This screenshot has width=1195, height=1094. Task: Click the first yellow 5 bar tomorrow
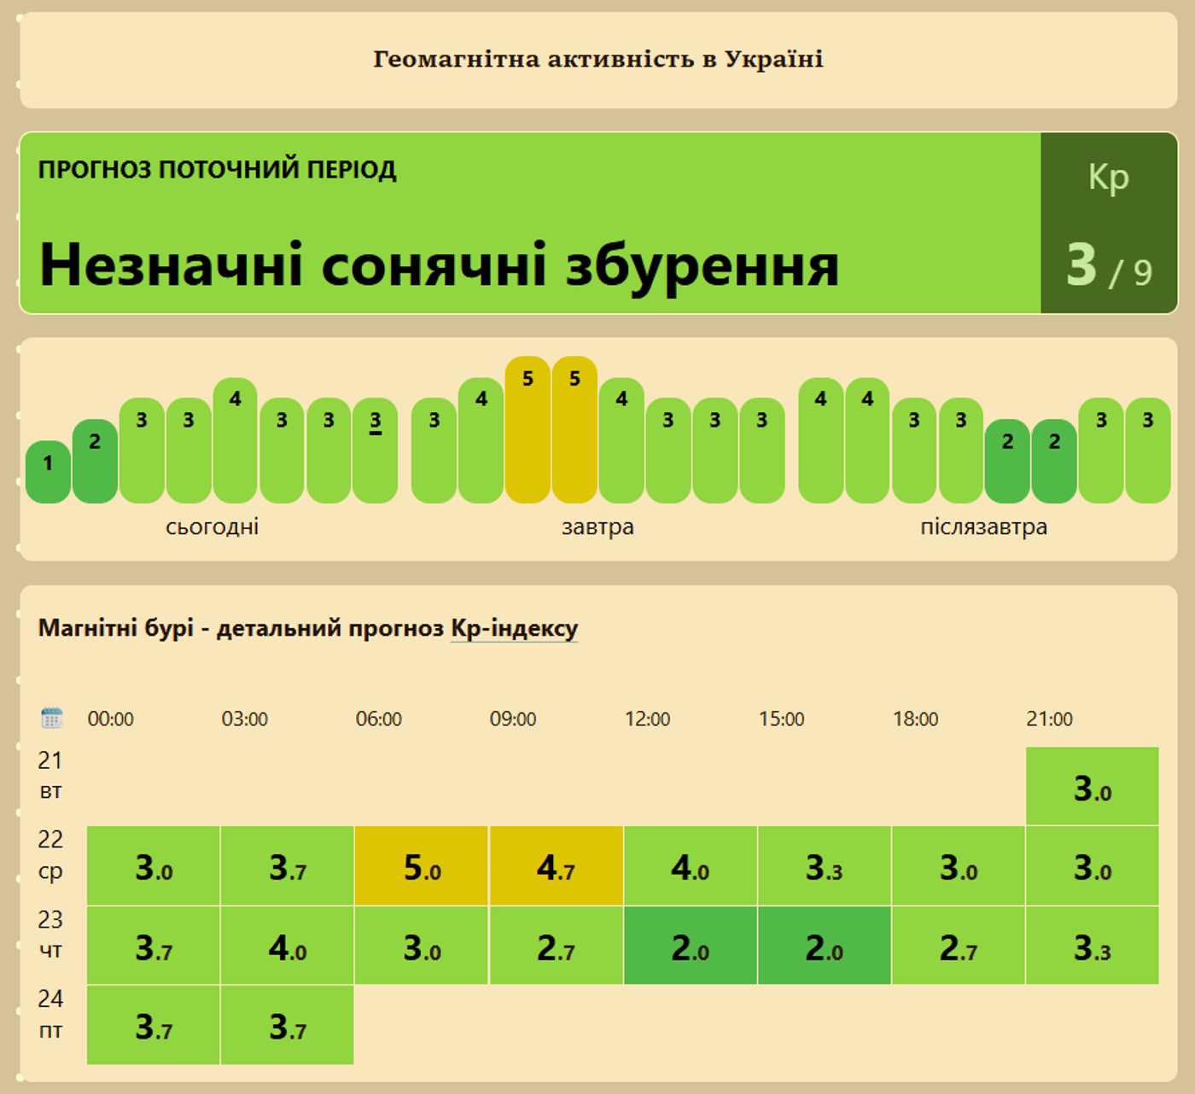click(528, 429)
